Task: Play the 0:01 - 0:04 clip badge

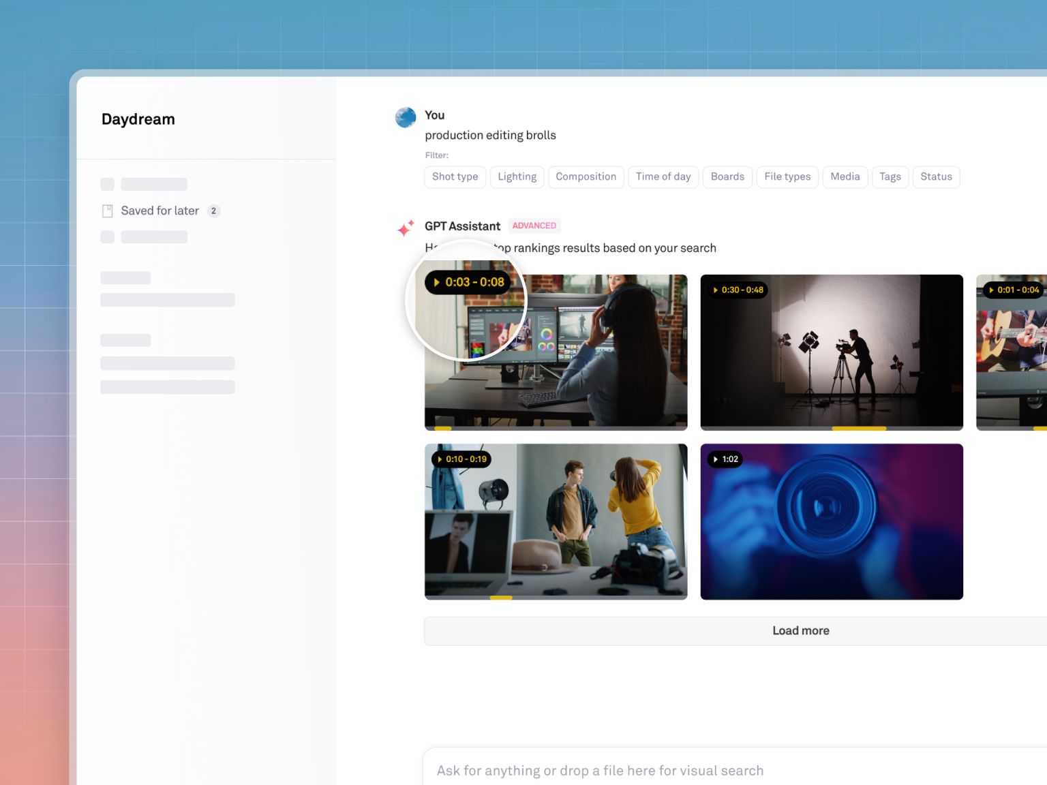Action: 1014,290
